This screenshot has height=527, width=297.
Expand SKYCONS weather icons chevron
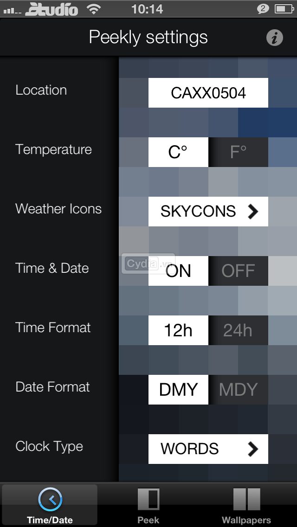pos(253,212)
